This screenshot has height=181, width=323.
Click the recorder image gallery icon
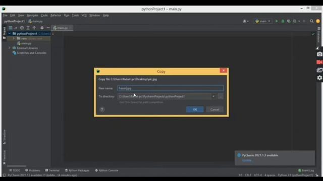(319, 70)
